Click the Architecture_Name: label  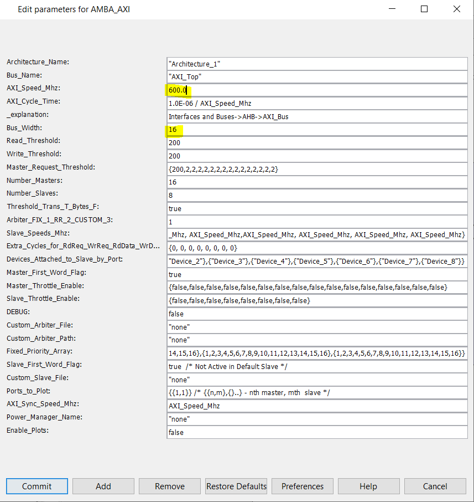38,62
